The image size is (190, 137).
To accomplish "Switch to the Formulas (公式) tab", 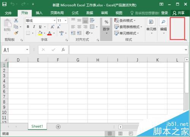I will tap(75, 13).
